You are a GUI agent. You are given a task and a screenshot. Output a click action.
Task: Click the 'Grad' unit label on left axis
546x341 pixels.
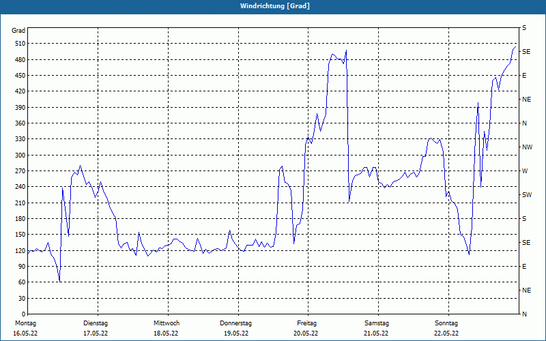[18, 31]
